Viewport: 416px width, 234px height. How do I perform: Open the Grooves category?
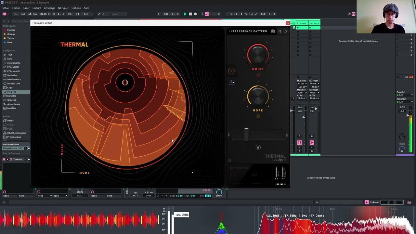12,100
